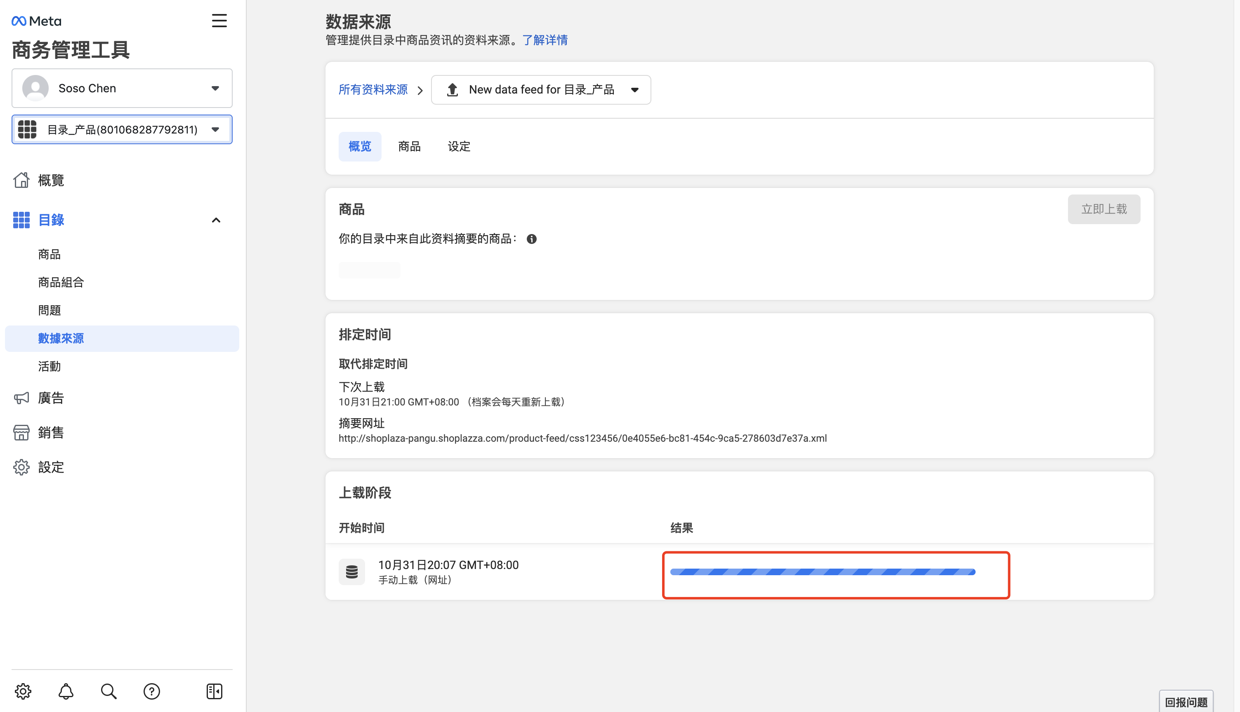Open the help question mark icon
This screenshot has height=712, width=1240.
pos(152,691)
